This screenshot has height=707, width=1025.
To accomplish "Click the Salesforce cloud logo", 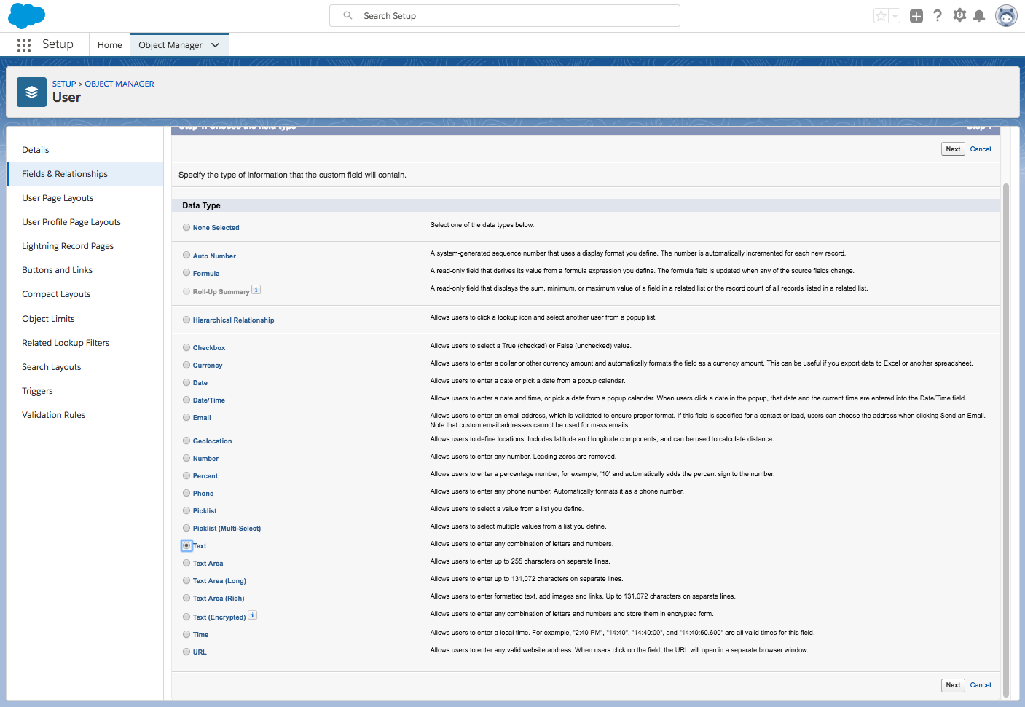I will point(26,15).
